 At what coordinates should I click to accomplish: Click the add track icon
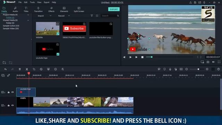pos(3,75)
